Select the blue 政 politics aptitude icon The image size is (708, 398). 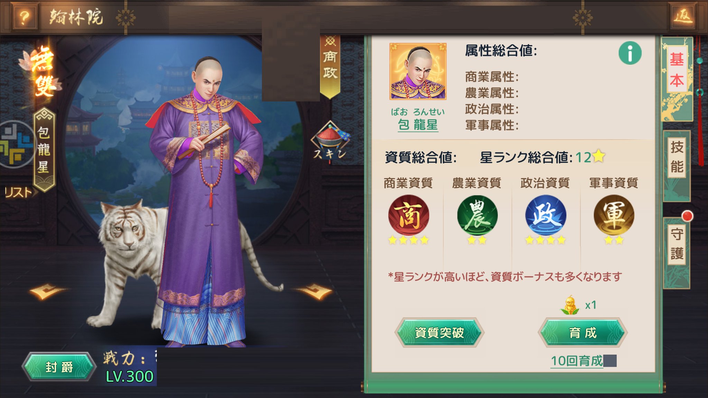pos(546,215)
